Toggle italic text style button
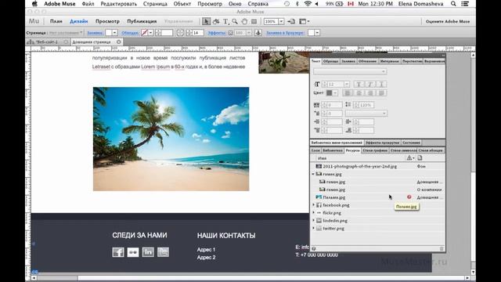This screenshot has height=282, width=501. coord(370,85)
